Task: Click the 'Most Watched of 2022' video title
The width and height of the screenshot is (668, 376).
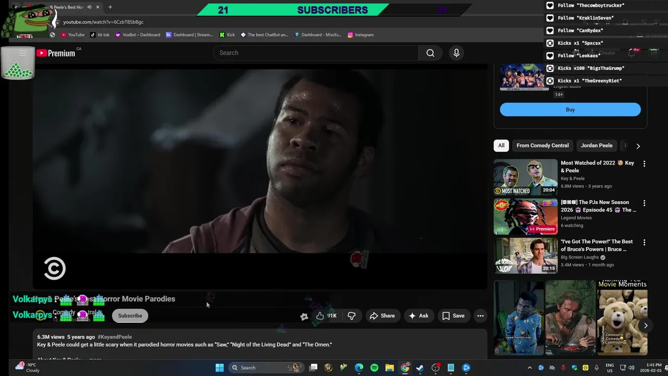Action: [x=598, y=167]
